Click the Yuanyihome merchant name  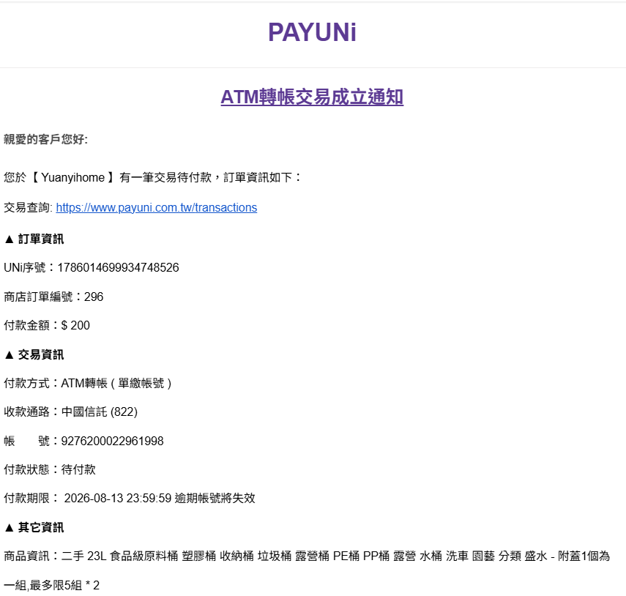click(73, 177)
